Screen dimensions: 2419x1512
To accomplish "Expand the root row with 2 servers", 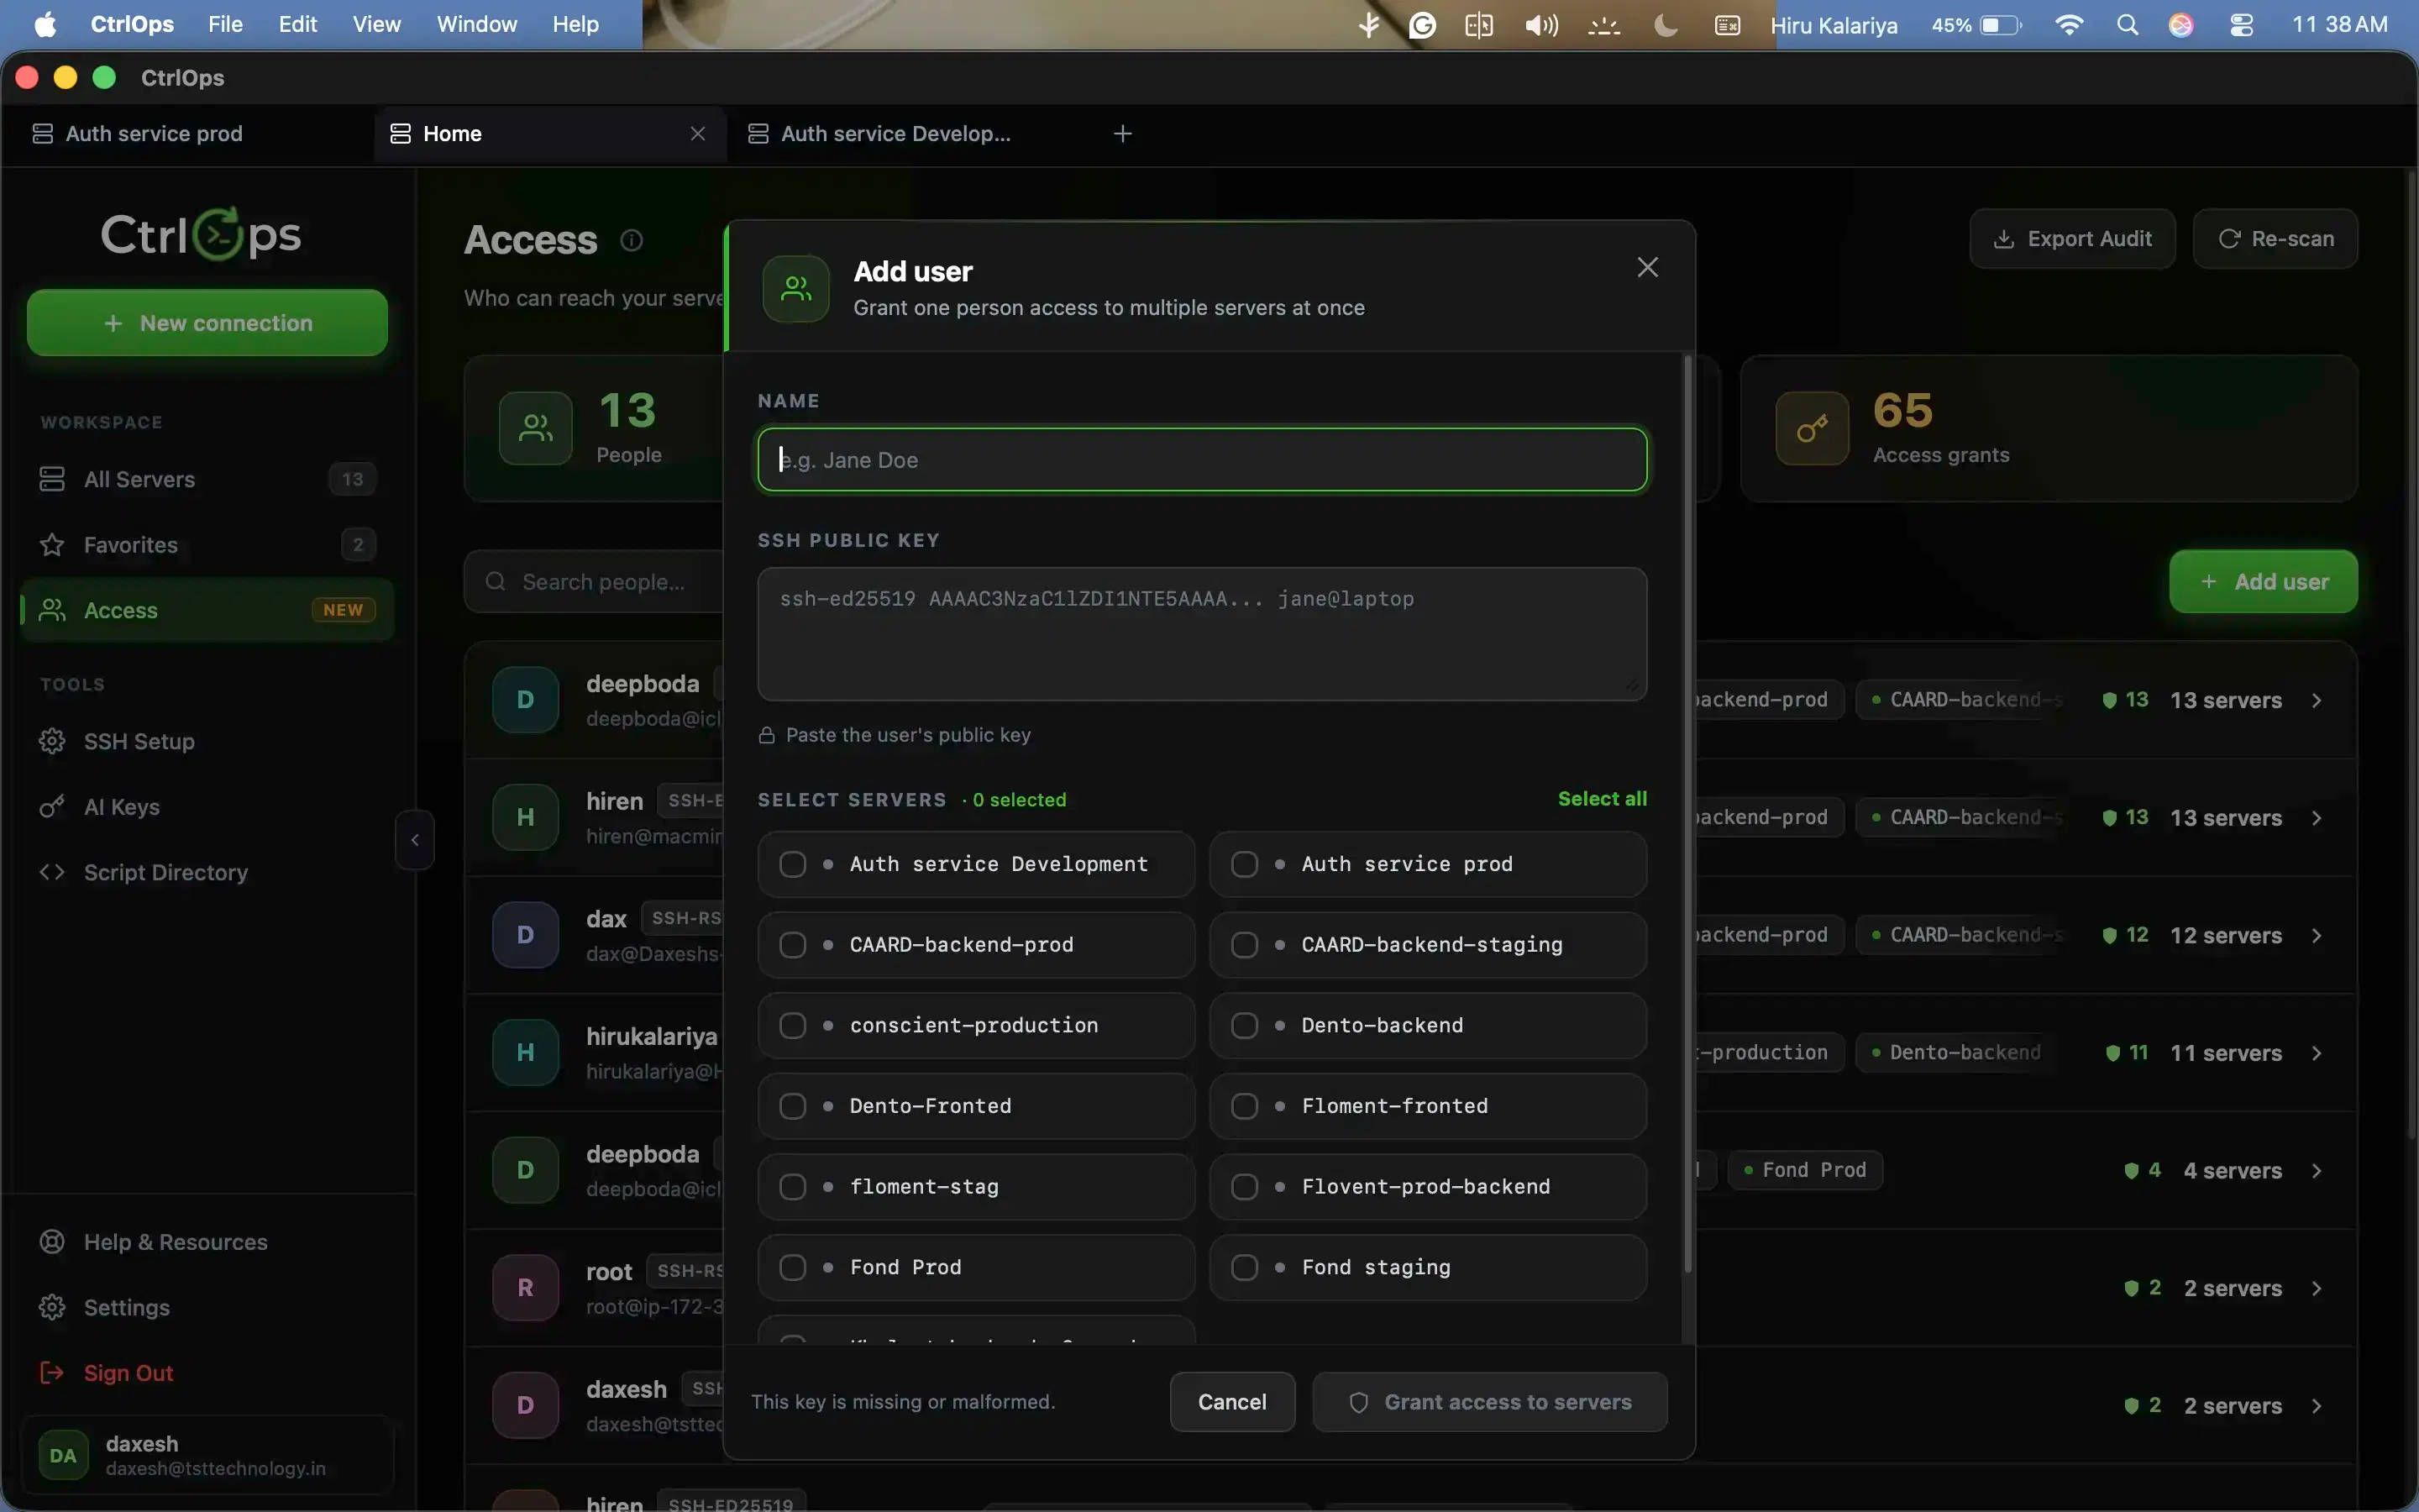I will pyautogui.click(x=2316, y=1288).
